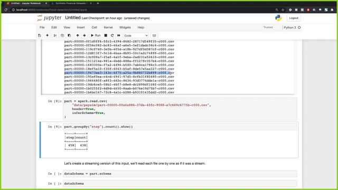Click the unsaved changes status text
Image resolution: width=338 pixels, height=190 pixels.
point(137,18)
